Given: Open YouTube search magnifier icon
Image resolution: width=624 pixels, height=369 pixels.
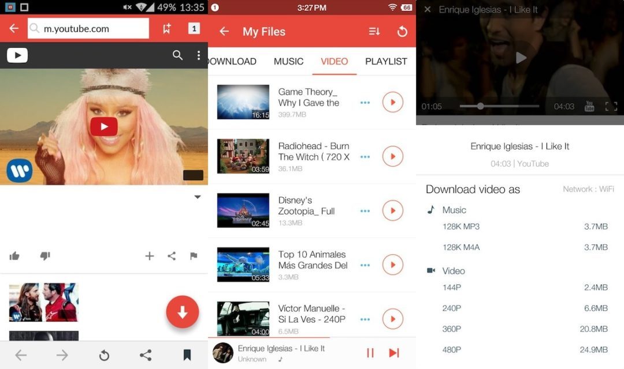Looking at the screenshot, I should click(x=177, y=55).
